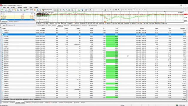
Task: Click the new chart toolbar icon
Action: coord(2,10)
